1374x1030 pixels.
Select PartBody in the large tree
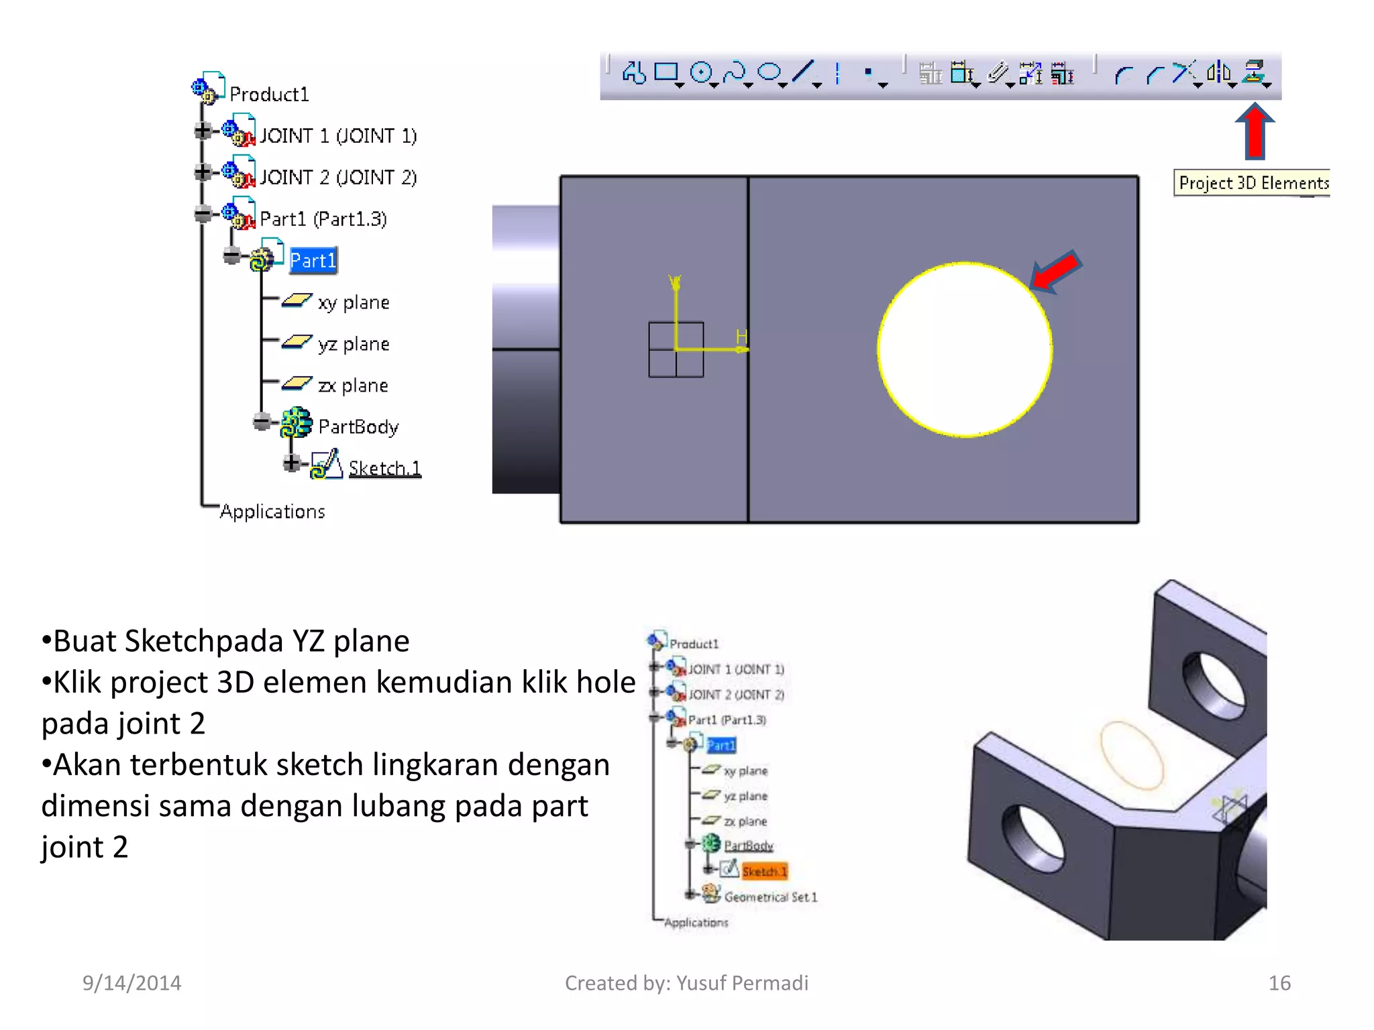point(359,427)
